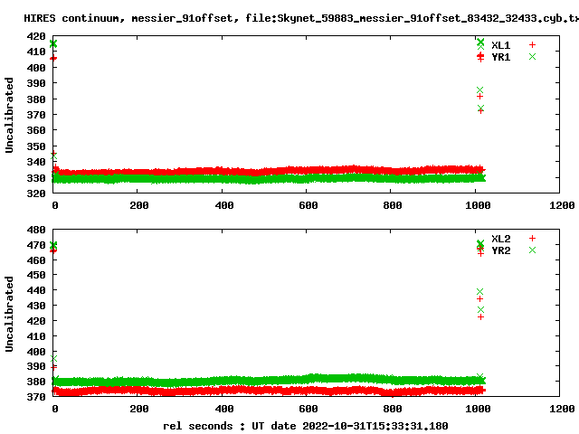Click the 480 tick label on bottom plot
This screenshot has width=579, height=434.
[36, 230]
